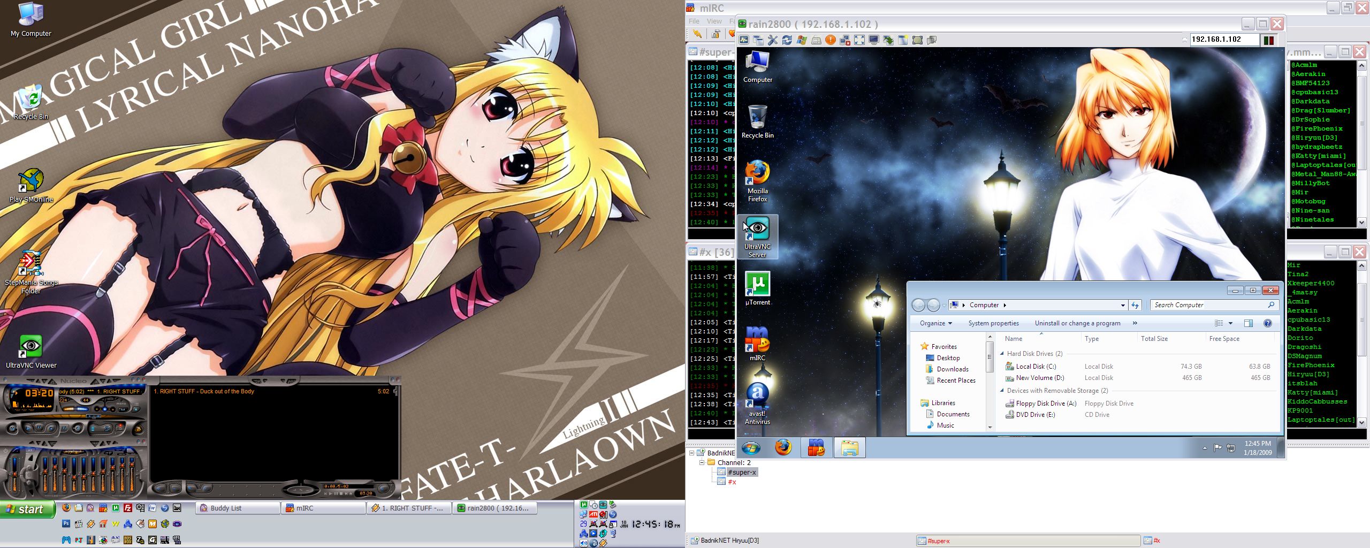Send Ctrl-Alt-Del via the orange alert icon
This screenshot has height=548, width=1370.
pyautogui.click(x=830, y=40)
